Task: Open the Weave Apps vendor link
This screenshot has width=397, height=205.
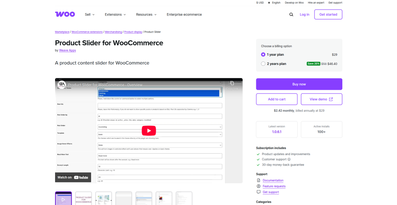Action: (x=67, y=50)
